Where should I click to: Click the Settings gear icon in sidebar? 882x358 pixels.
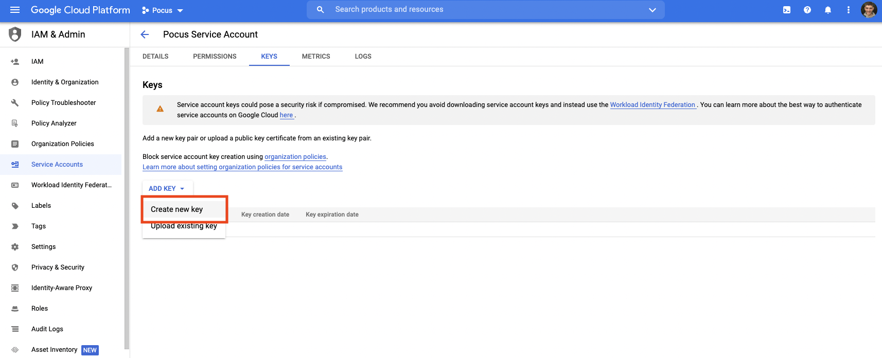(15, 247)
